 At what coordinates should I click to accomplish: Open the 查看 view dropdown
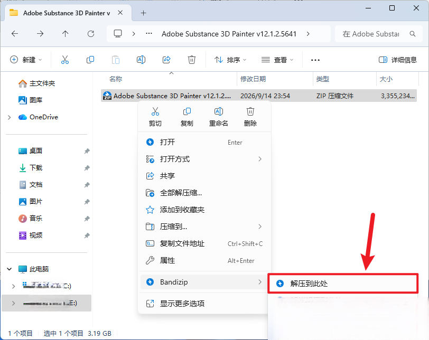(x=277, y=60)
